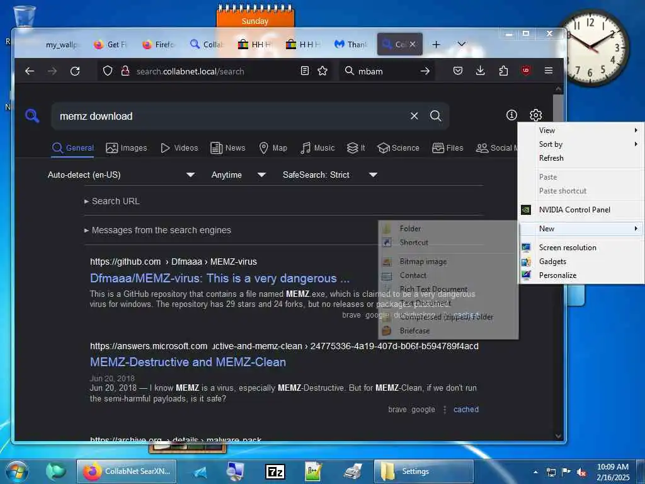Expand the Sort by submenu

[581, 144]
